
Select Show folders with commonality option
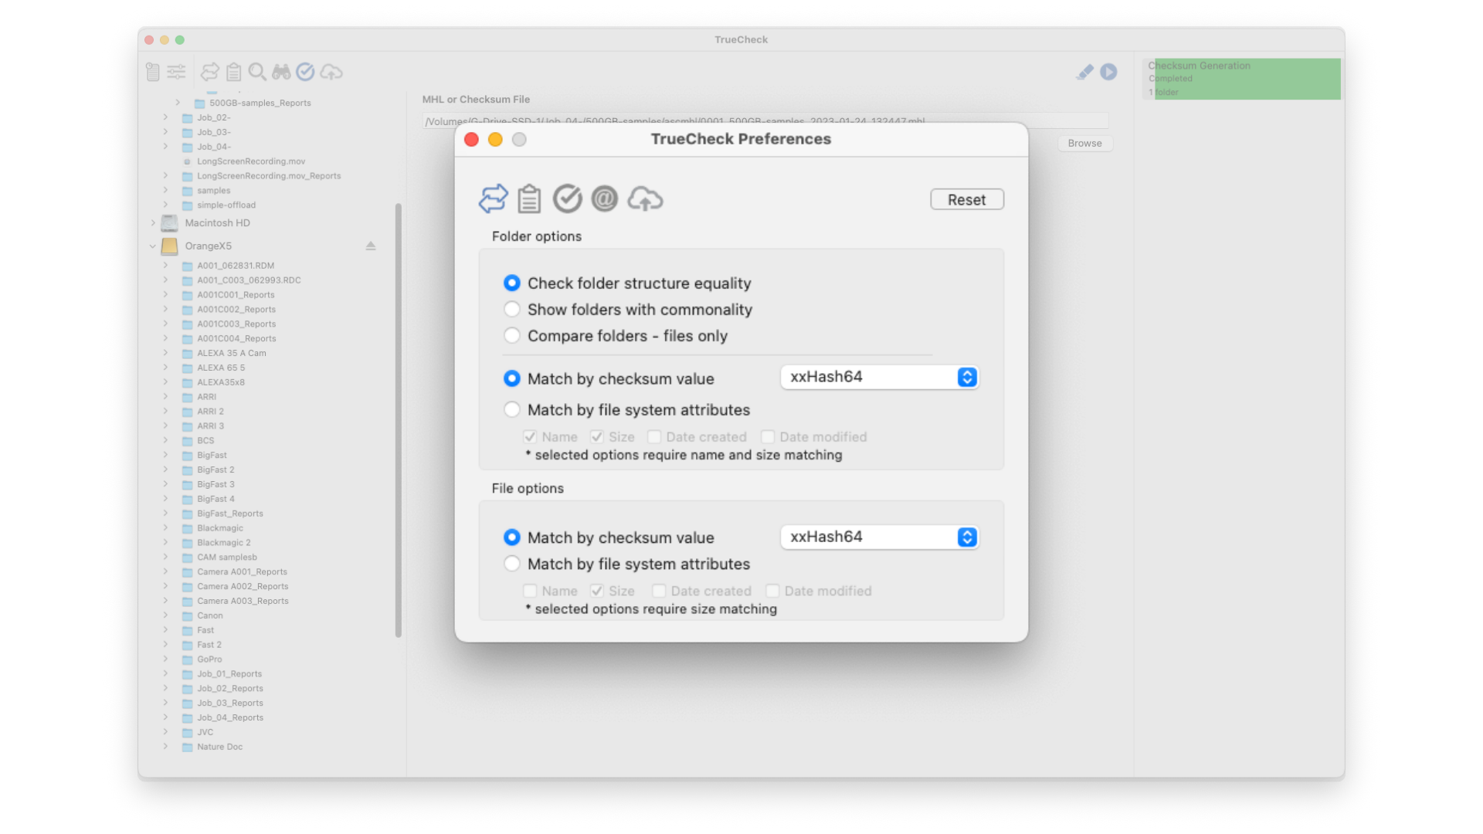[512, 310]
